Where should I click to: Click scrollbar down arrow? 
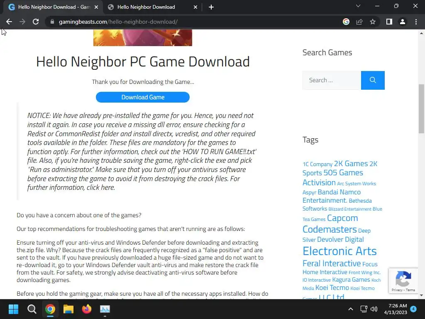point(421,295)
